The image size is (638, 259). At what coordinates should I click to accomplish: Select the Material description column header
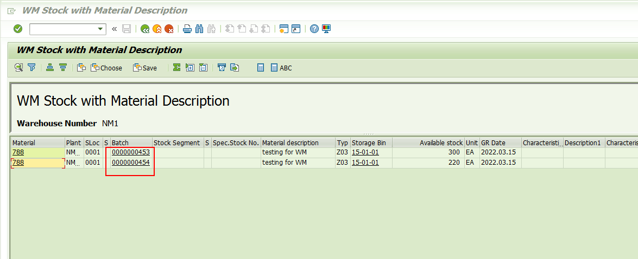298,143
